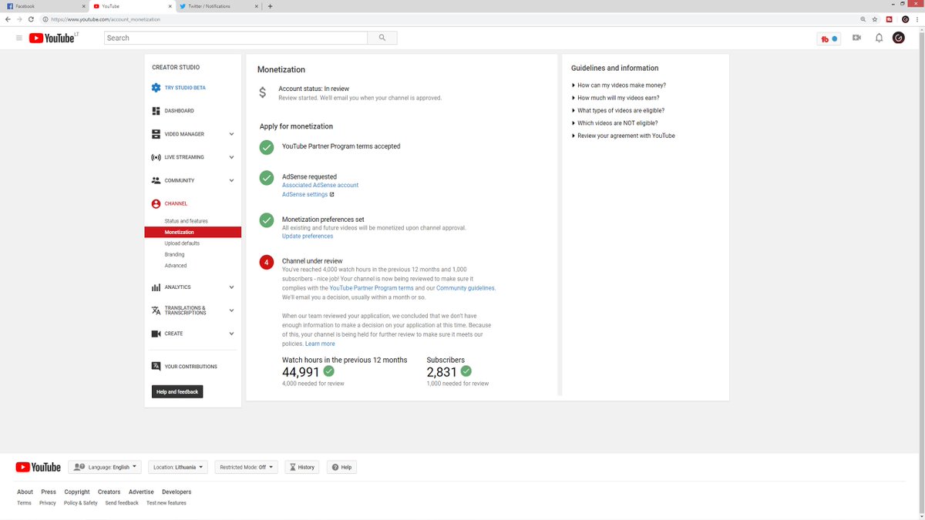Click the YouTube logo in header
Viewport: 925px width, 520px height.
(x=53, y=38)
